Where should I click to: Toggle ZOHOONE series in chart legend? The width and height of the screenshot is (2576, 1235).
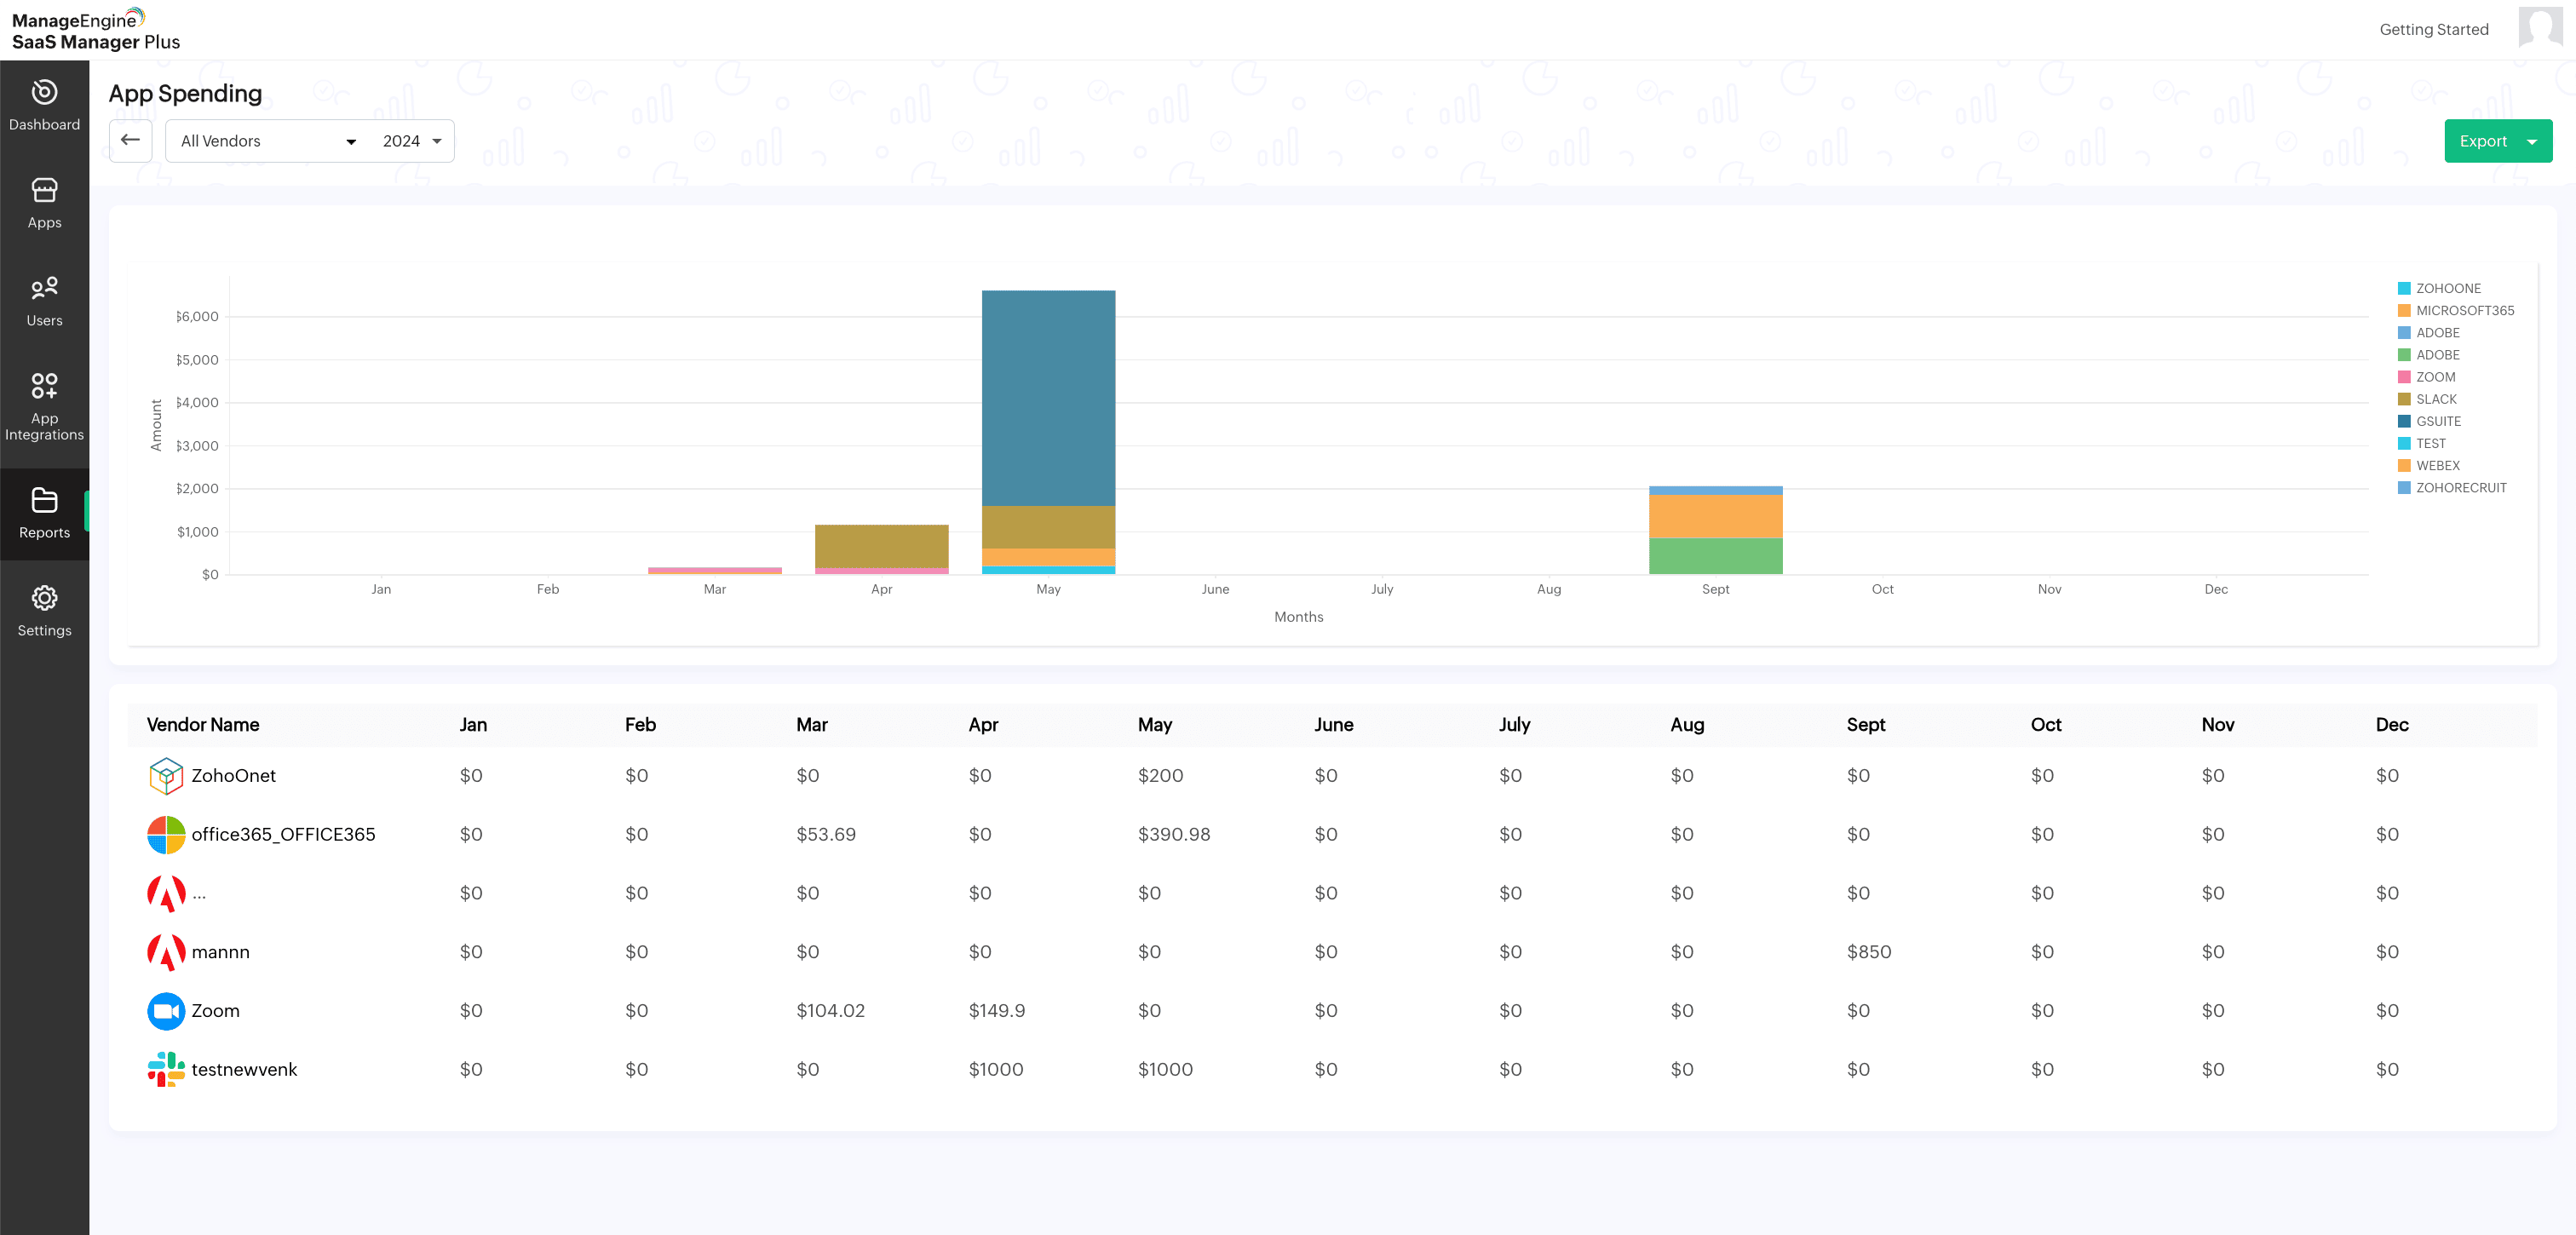click(x=2448, y=288)
